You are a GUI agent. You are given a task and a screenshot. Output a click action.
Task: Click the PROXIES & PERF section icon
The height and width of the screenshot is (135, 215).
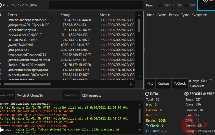point(186,94)
